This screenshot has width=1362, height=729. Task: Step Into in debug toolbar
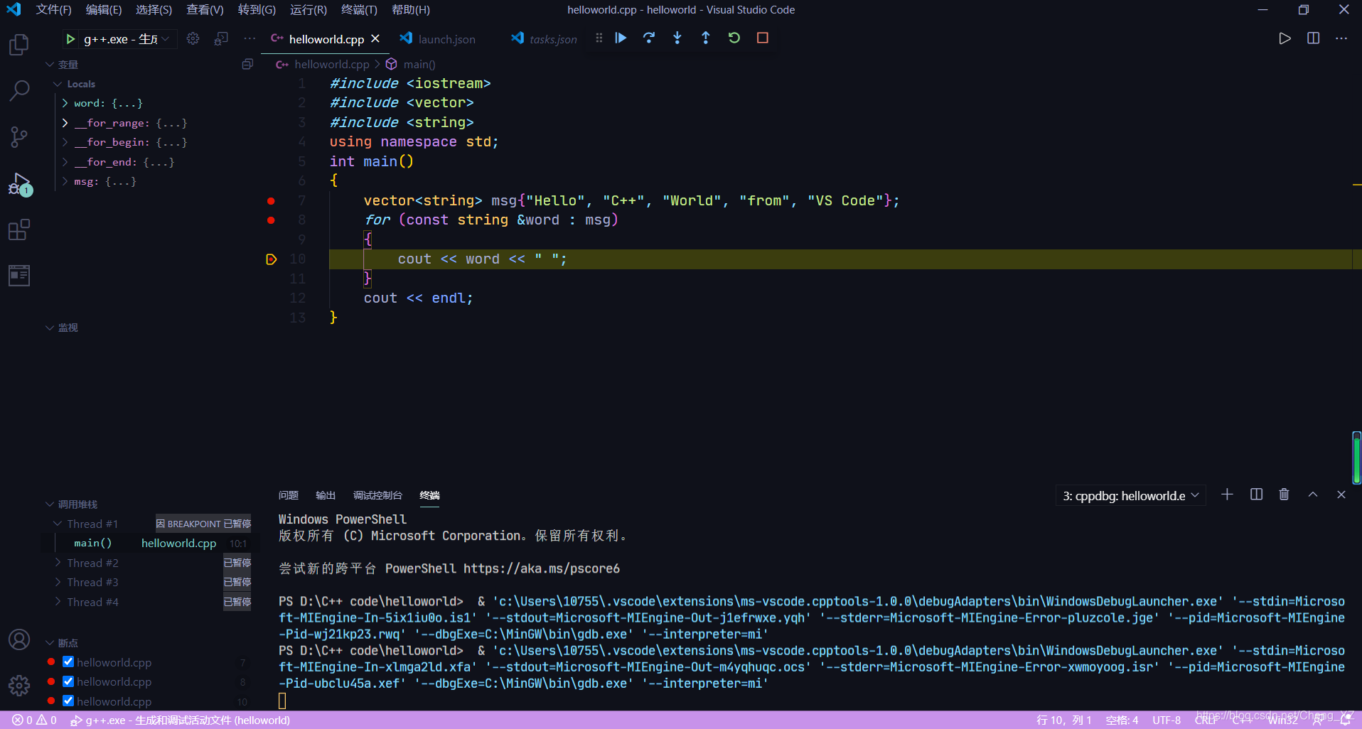677,38
